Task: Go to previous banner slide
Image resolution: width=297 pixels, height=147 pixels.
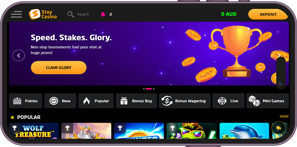Action: point(18,55)
